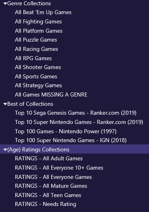Open Top 10 Sega Genesis Games list
The width and height of the screenshot is (149, 212).
[x=76, y=113]
